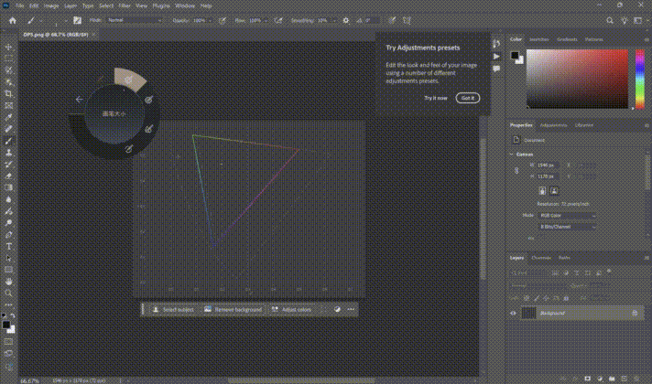Select the Gradient tool
Image resolution: width=652 pixels, height=384 pixels.
pyautogui.click(x=8, y=187)
